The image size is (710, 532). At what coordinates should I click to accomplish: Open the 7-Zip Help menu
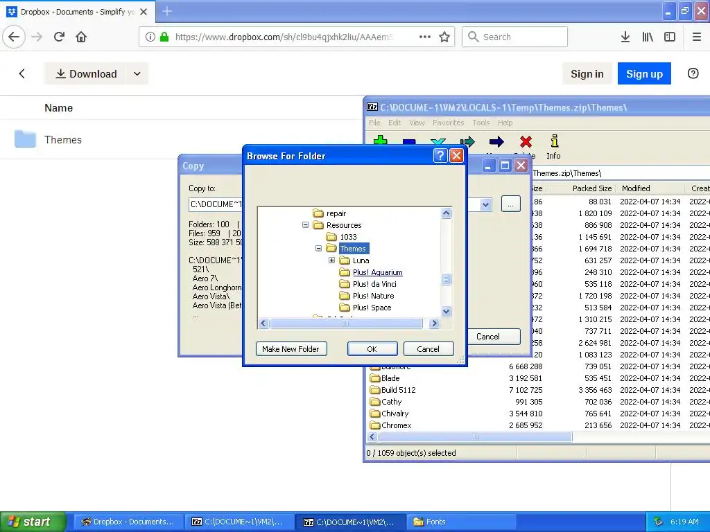[x=505, y=123]
